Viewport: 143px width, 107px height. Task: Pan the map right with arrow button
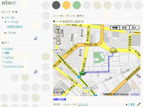click(x=60, y=31)
